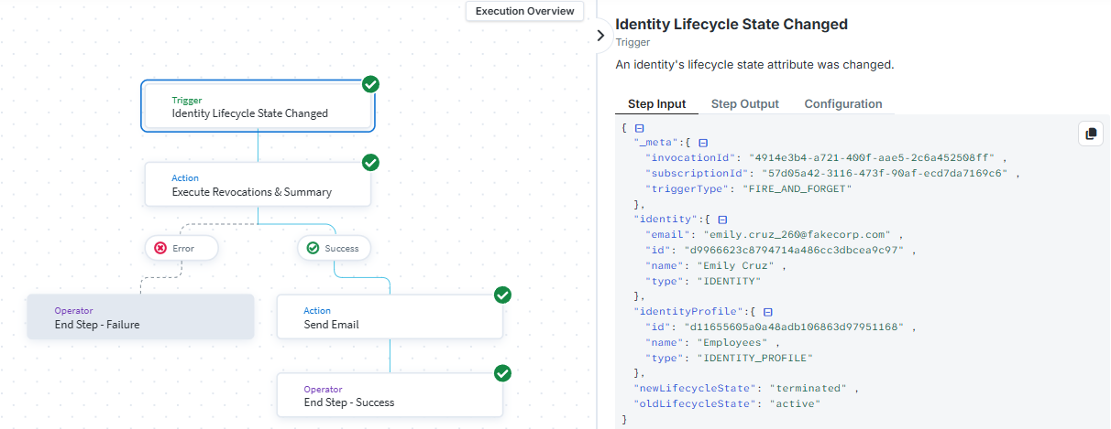Viewport: 1111px width, 429px height.
Task: Click green checkmark on Identity Lifecycle State Changed node
Action: (x=370, y=84)
